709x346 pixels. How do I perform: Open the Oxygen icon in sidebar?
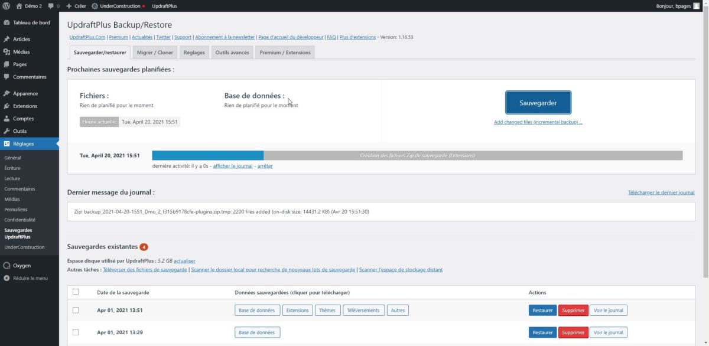coord(6,266)
